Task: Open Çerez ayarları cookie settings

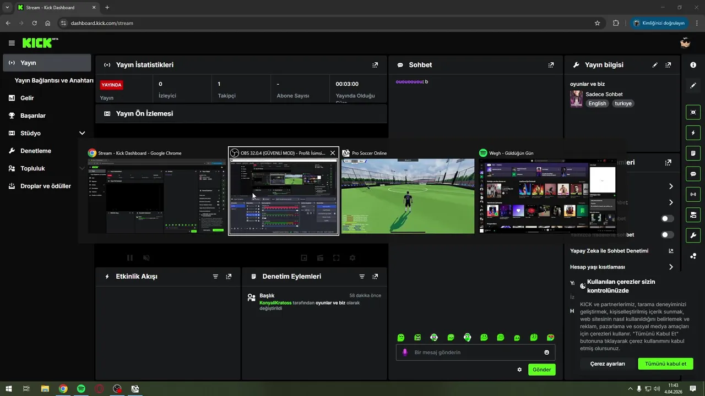Action: tap(608, 364)
